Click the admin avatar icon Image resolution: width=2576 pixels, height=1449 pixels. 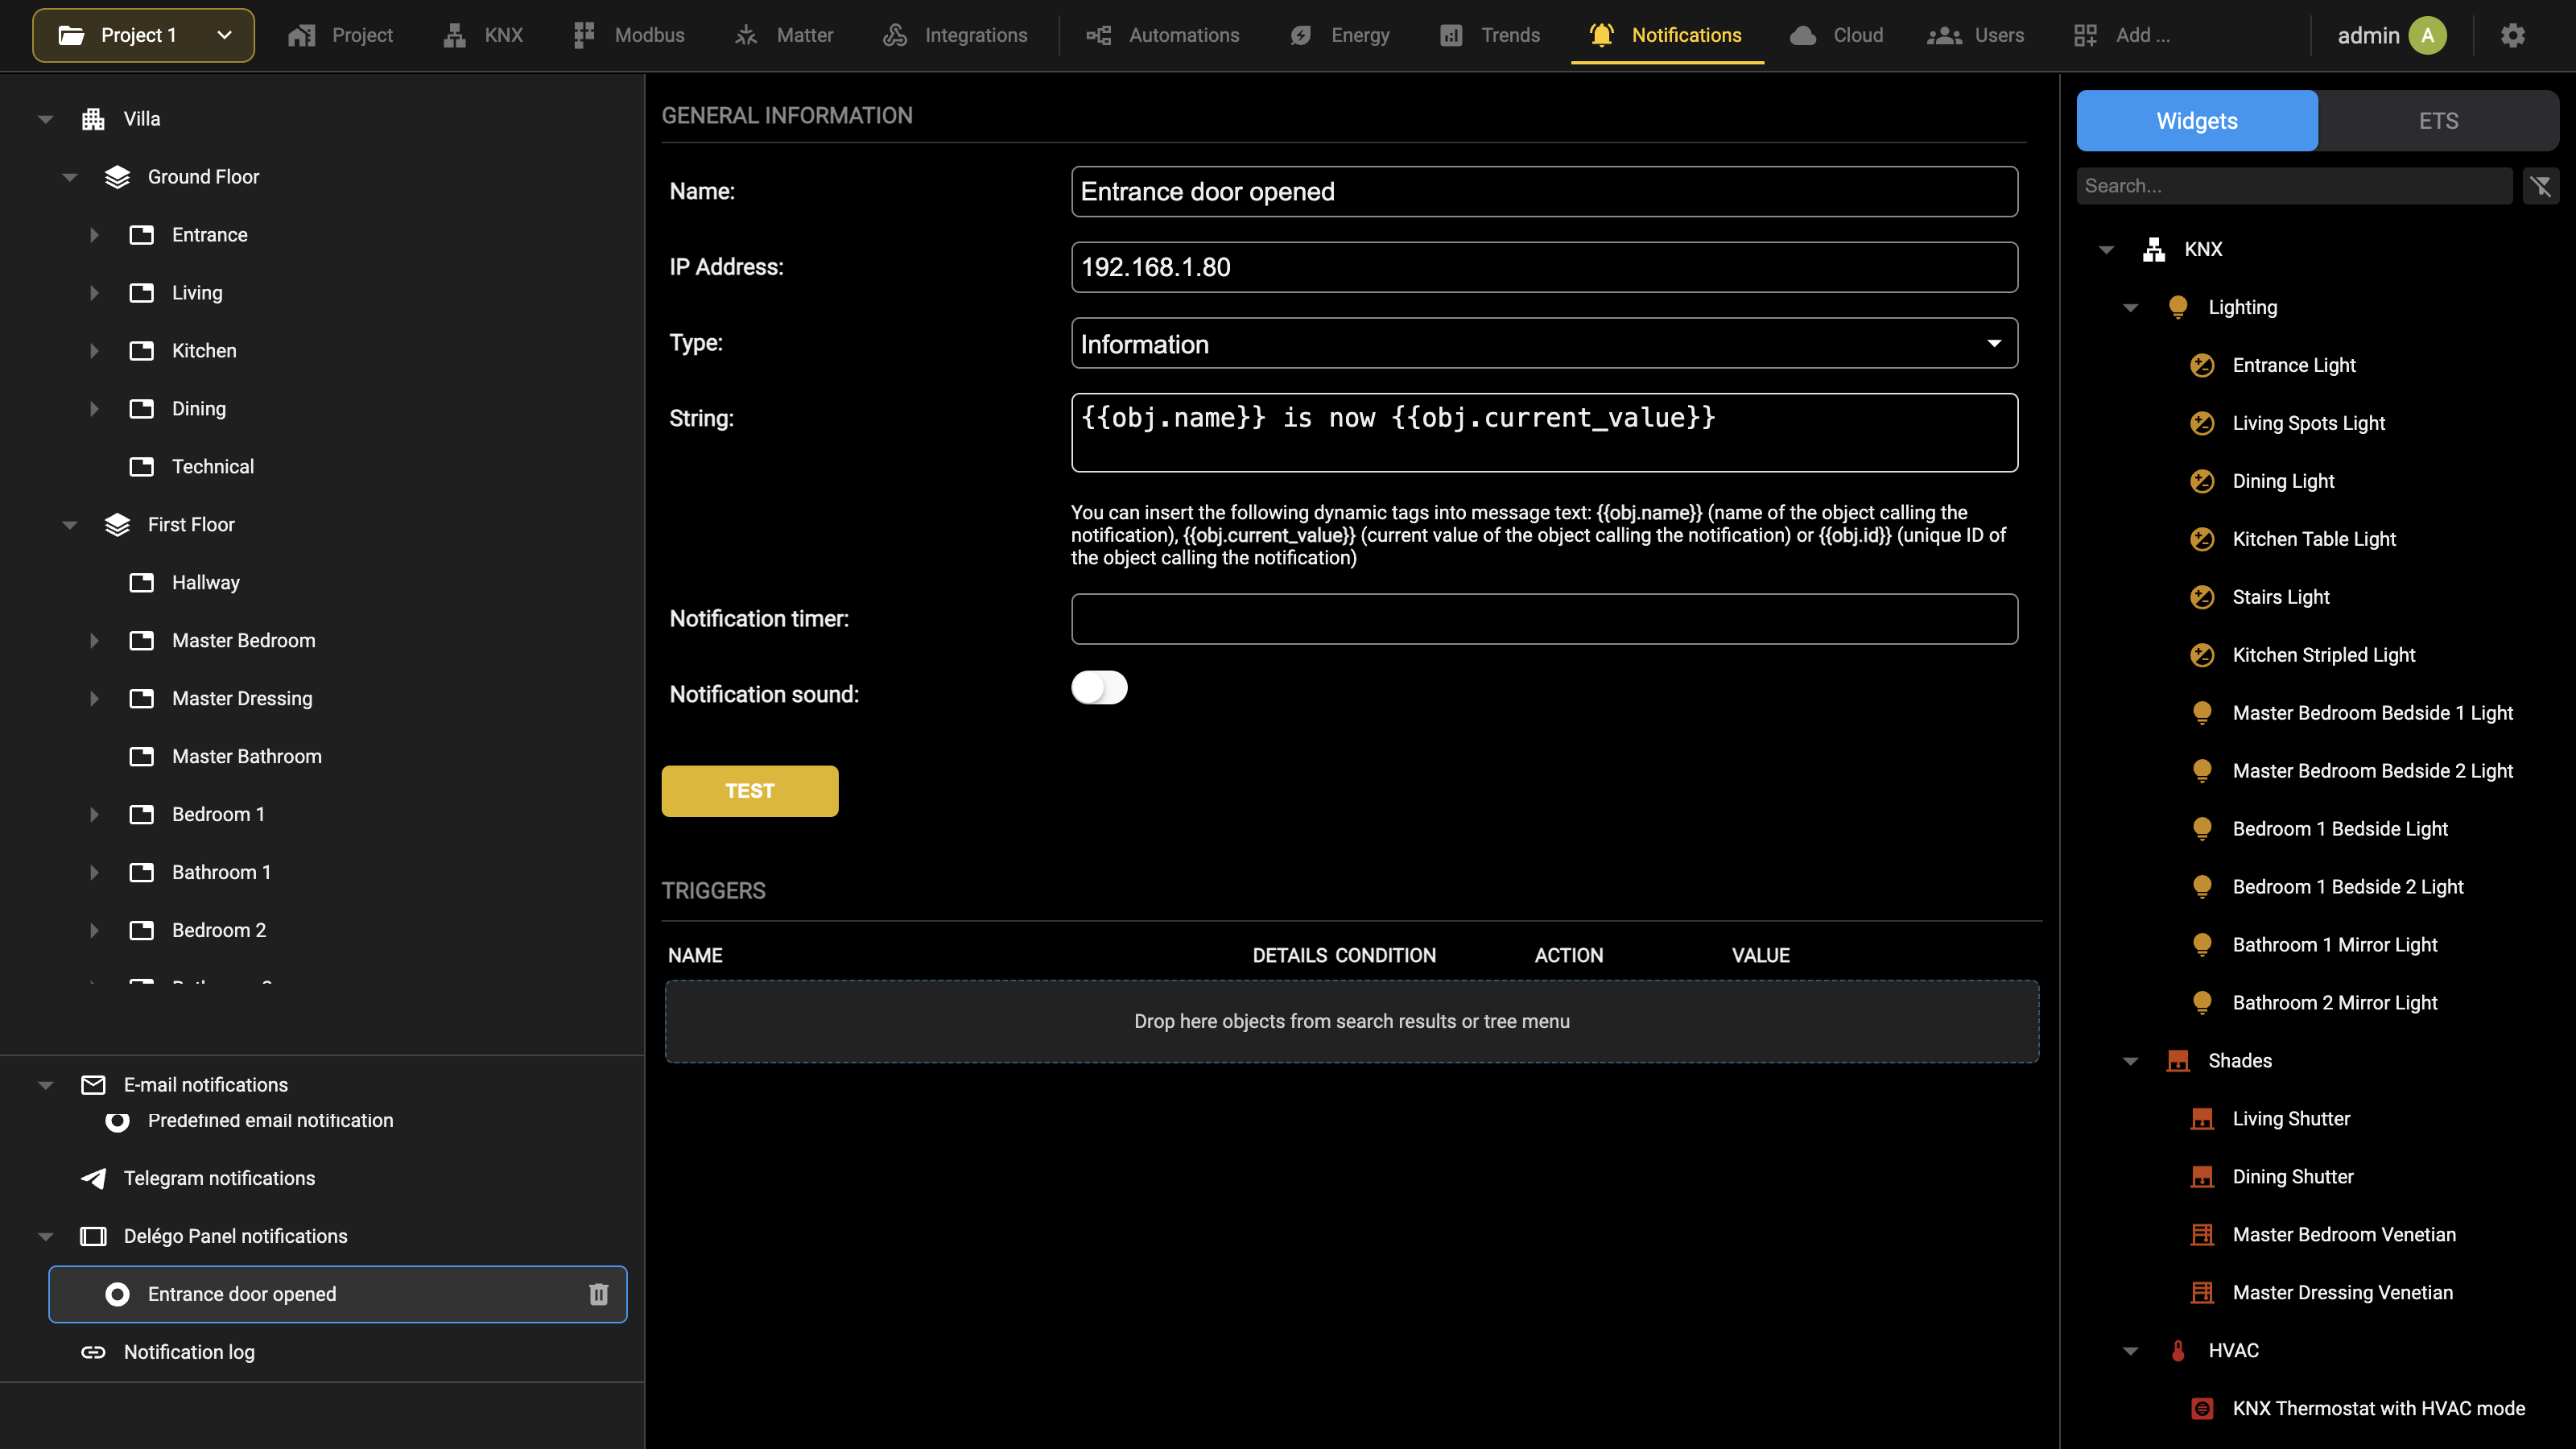point(2427,36)
